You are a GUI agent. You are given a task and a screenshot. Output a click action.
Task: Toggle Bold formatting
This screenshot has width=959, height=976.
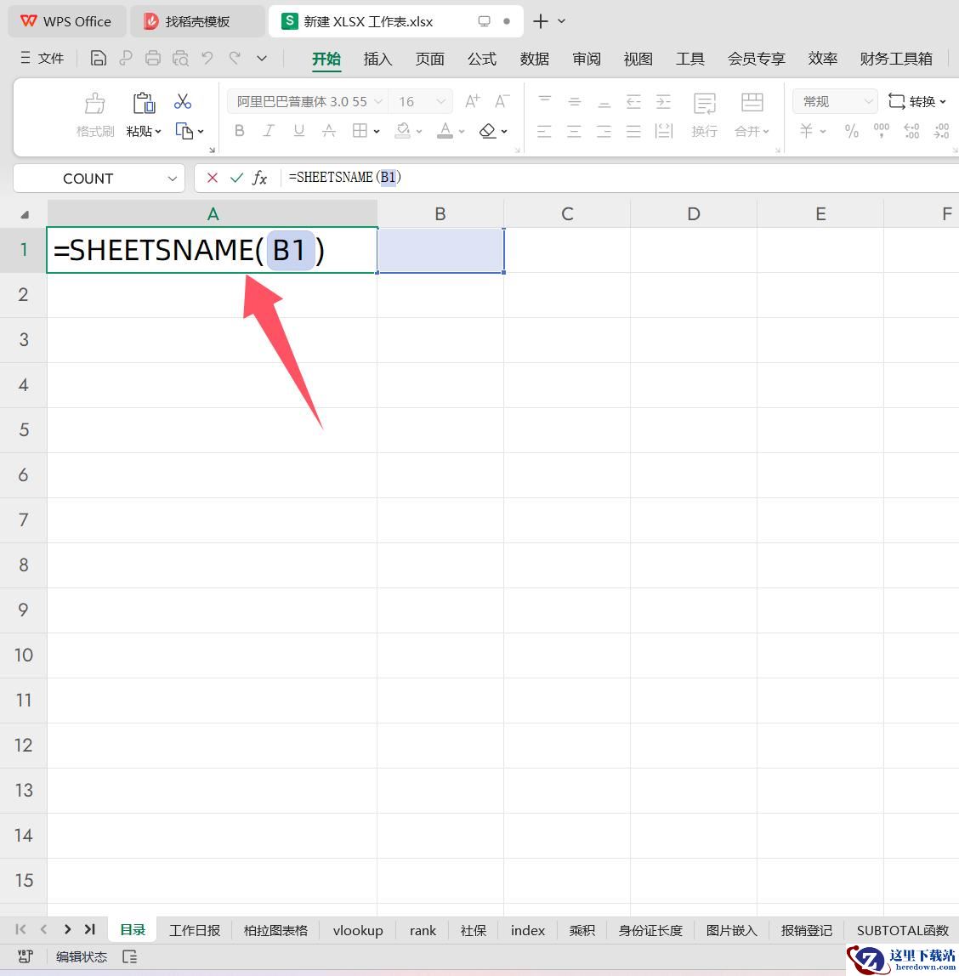pos(240,131)
